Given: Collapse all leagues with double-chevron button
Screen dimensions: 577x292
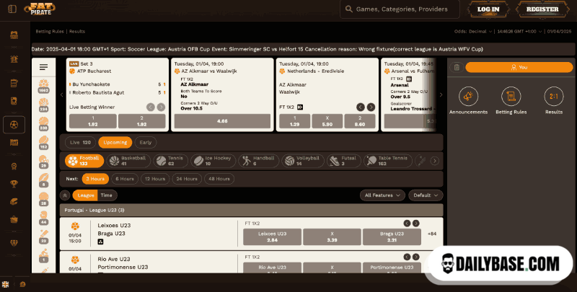Looking at the screenshot, I should [65, 195].
